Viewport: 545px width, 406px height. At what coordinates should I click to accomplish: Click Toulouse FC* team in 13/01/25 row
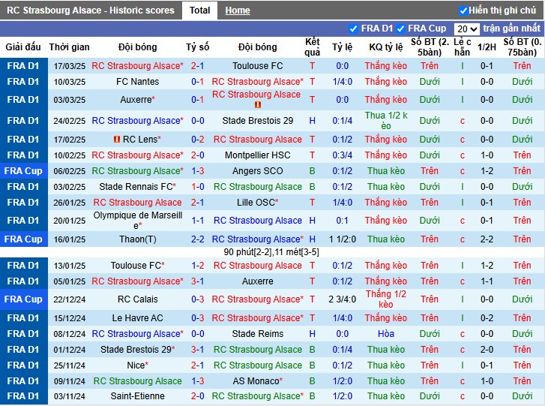point(138,266)
